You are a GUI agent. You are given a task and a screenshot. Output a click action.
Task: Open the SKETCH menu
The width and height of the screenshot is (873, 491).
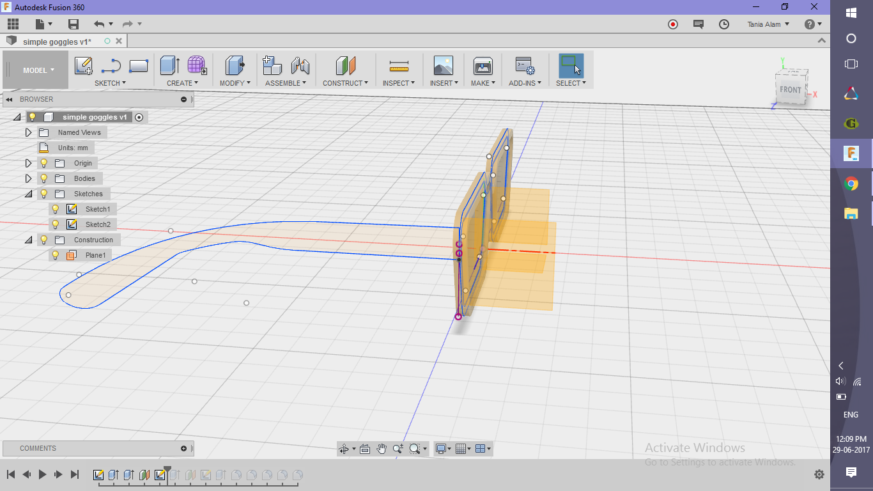(x=110, y=83)
